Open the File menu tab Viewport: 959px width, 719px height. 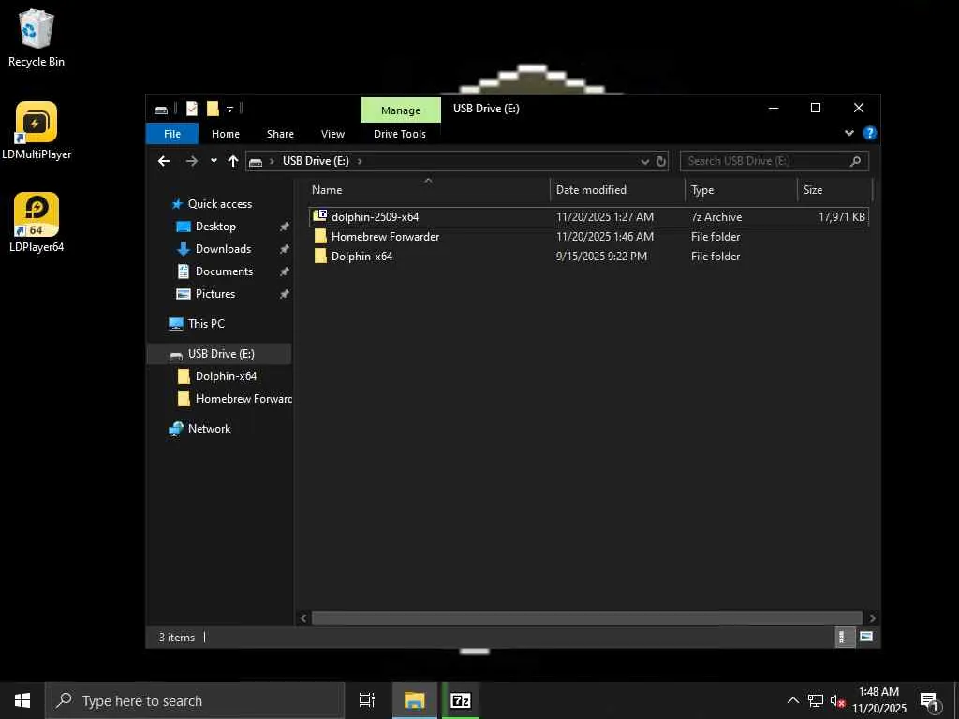172,134
